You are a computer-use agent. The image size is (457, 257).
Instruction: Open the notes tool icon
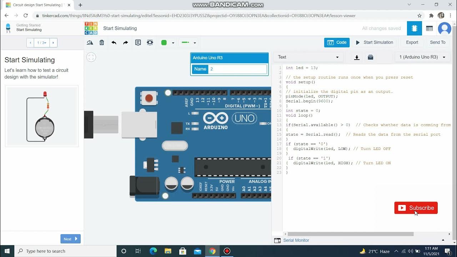point(138,42)
